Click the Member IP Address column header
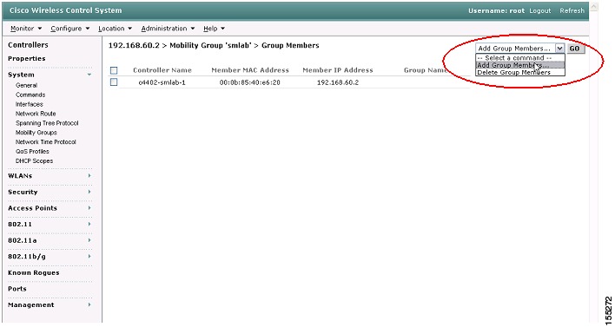The image size is (615, 327). [x=338, y=70]
